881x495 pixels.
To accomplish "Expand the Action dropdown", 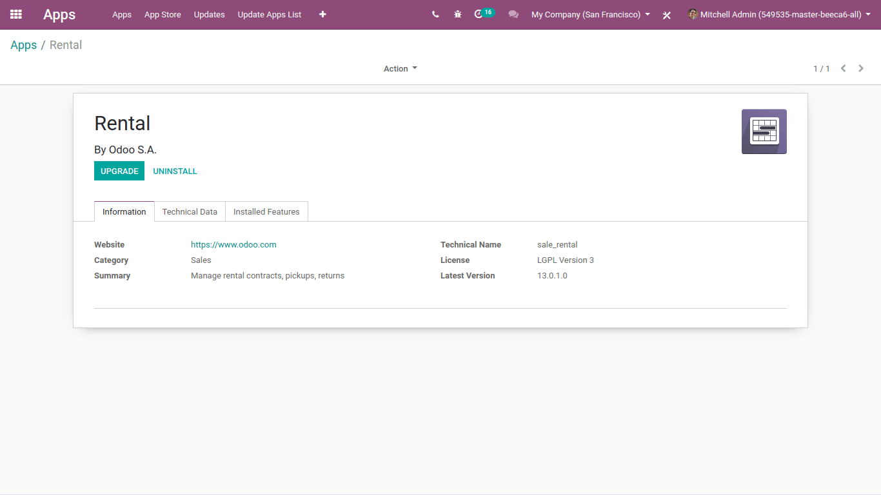I will (x=401, y=69).
